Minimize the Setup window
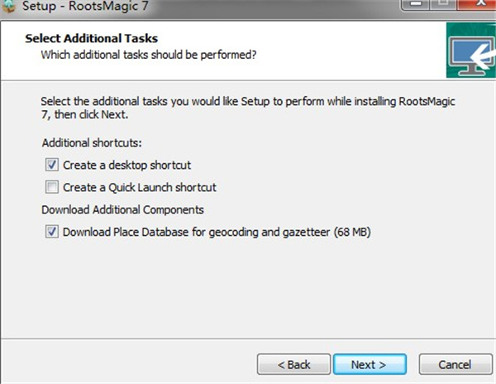The height and width of the screenshot is (384, 496). pyautogui.click(x=415, y=4)
